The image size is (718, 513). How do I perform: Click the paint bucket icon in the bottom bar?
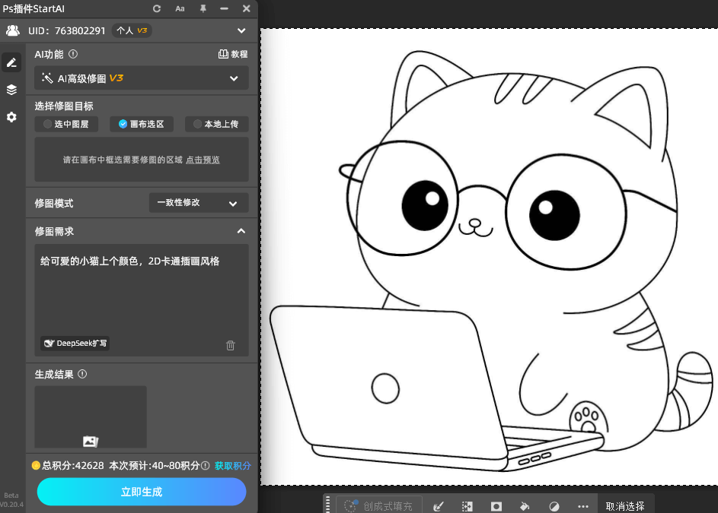point(525,505)
